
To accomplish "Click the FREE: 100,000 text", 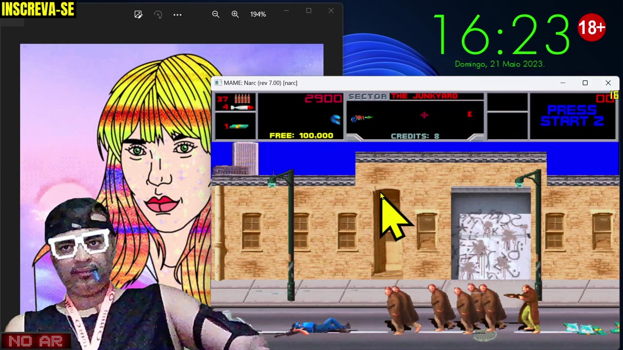I will coord(301,136).
